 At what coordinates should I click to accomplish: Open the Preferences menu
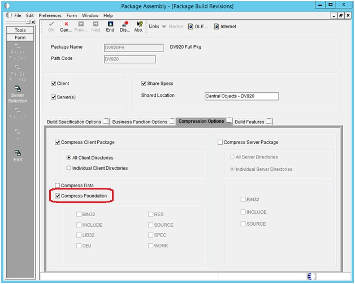coord(50,15)
